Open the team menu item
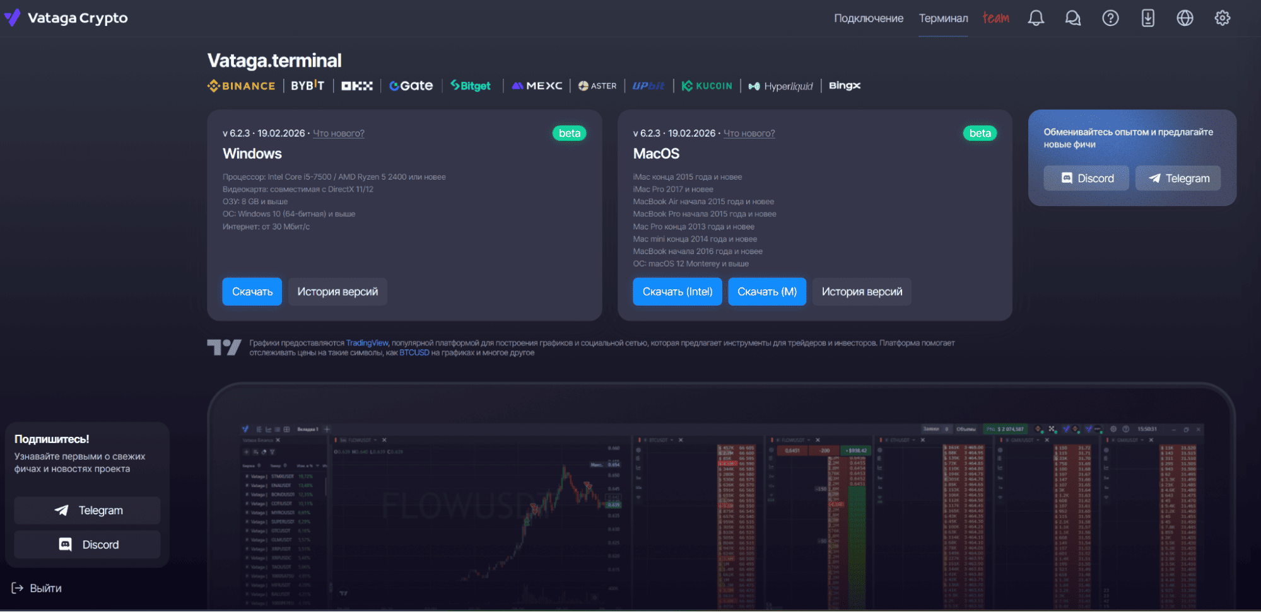Image resolution: width=1261 pixels, height=612 pixels. pyautogui.click(x=996, y=18)
